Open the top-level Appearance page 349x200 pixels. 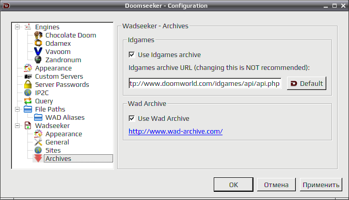(53, 68)
